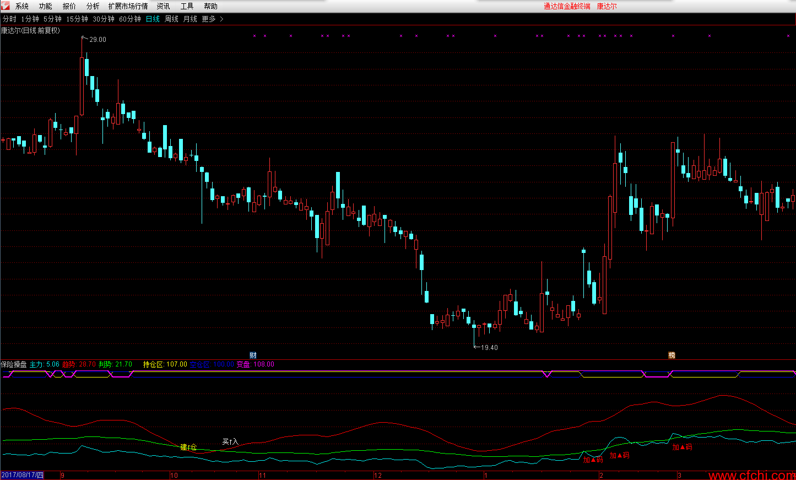Switch to the 30分钟 period
This screenshot has width=796, height=480.
coord(104,19)
